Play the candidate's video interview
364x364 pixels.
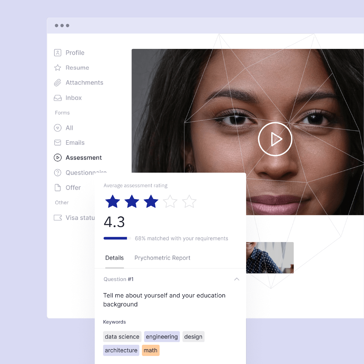[x=275, y=139]
